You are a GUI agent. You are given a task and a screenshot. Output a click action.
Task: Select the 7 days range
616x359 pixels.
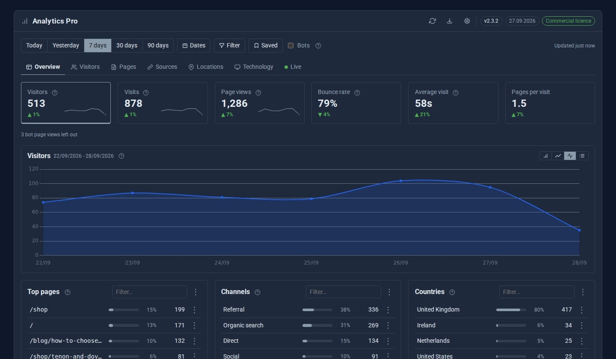pos(98,45)
